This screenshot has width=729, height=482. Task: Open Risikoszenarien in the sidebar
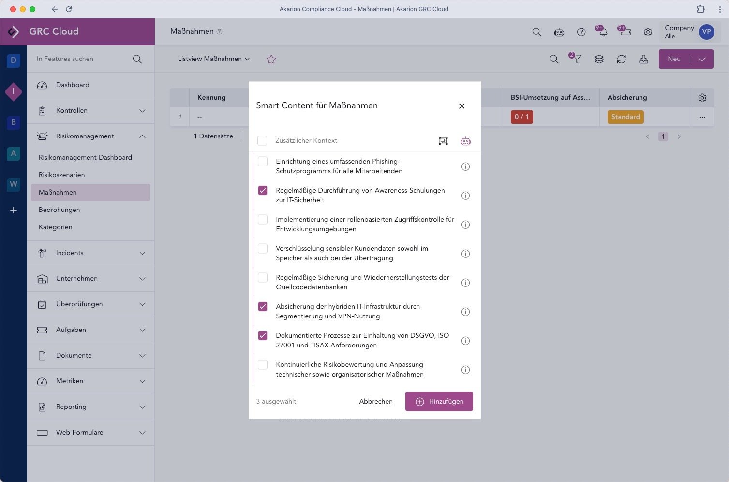coord(62,175)
